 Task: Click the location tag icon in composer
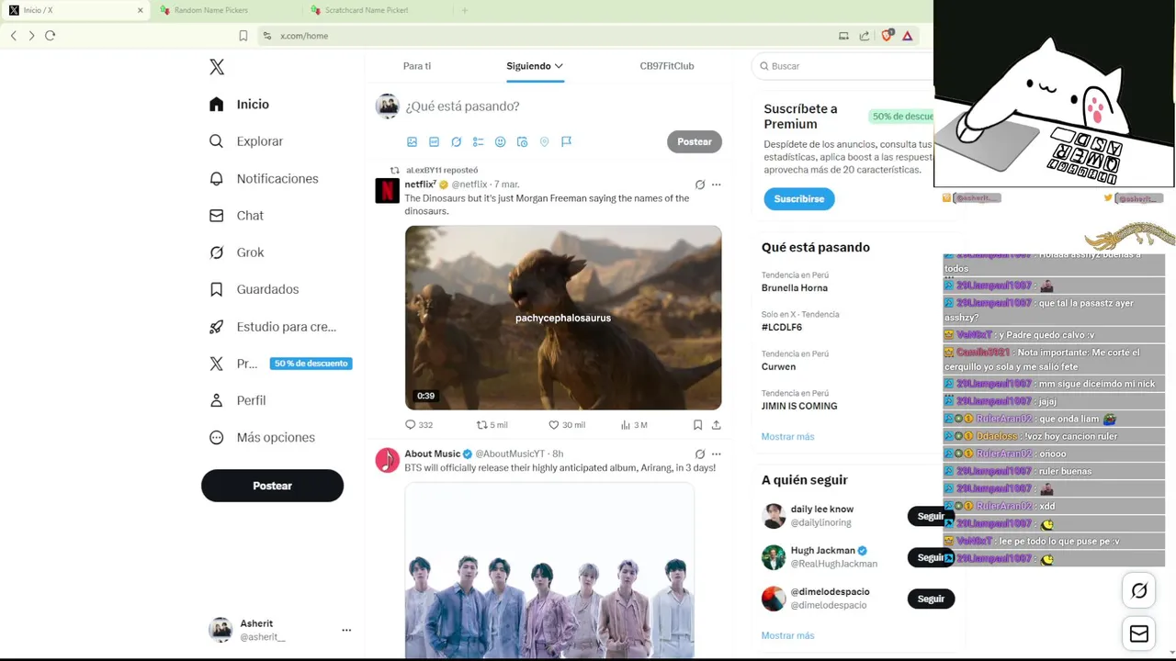click(x=544, y=141)
